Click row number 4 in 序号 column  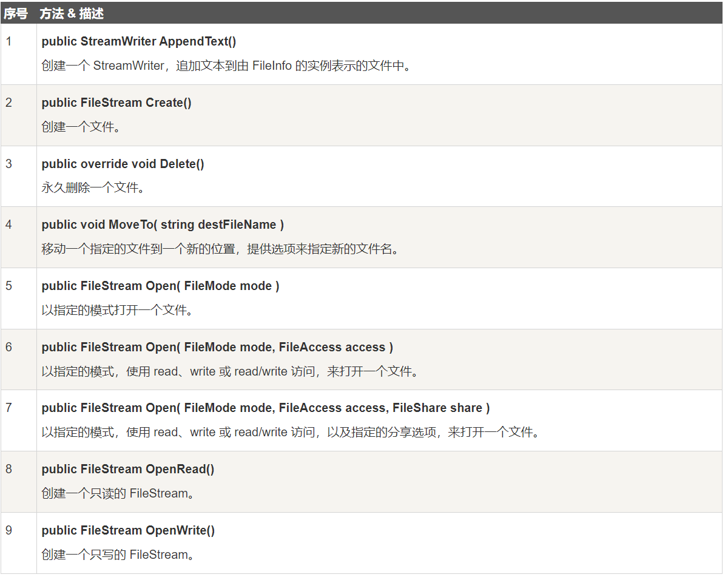click(8, 224)
